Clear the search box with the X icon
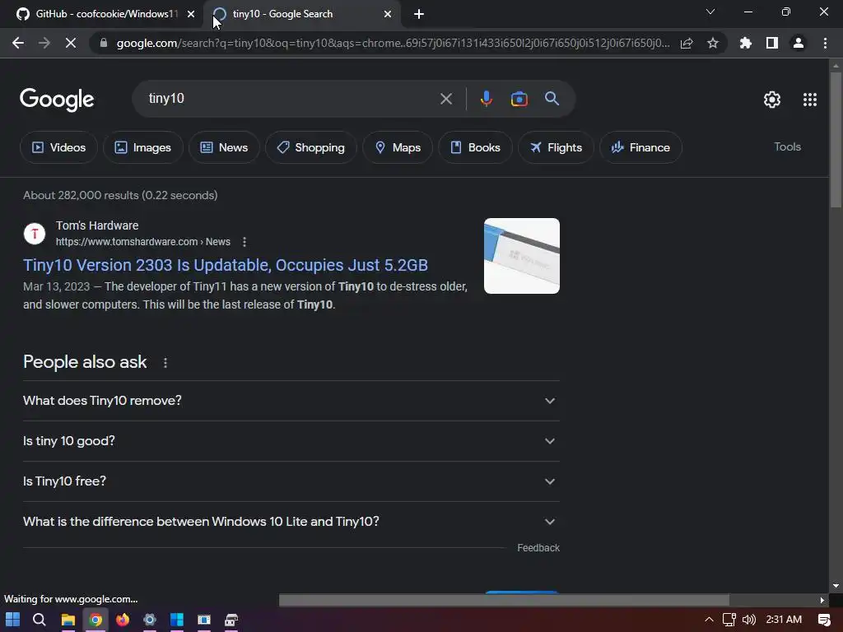 pyautogui.click(x=445, y=99)
